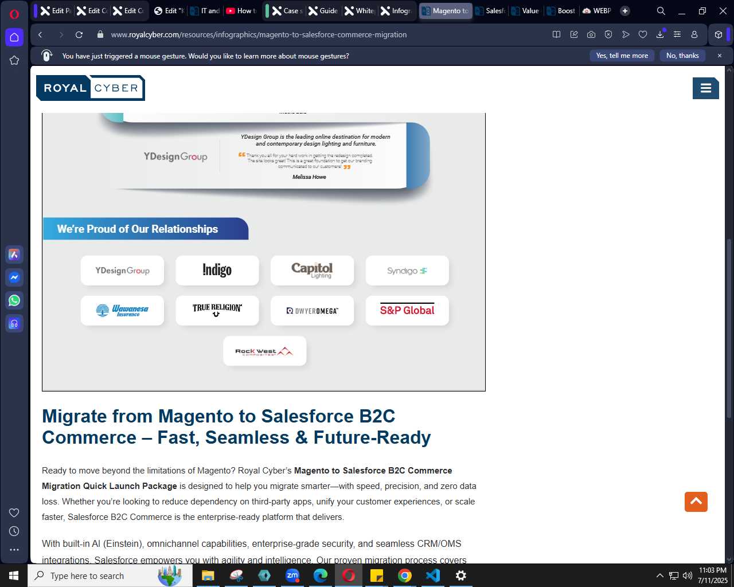
Task: Open Zoom from the taskbar
Action: click(292, 576)
